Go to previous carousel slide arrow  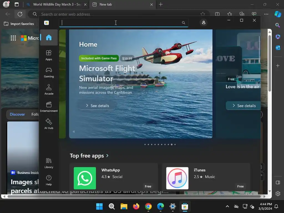[x=73, y=132]
